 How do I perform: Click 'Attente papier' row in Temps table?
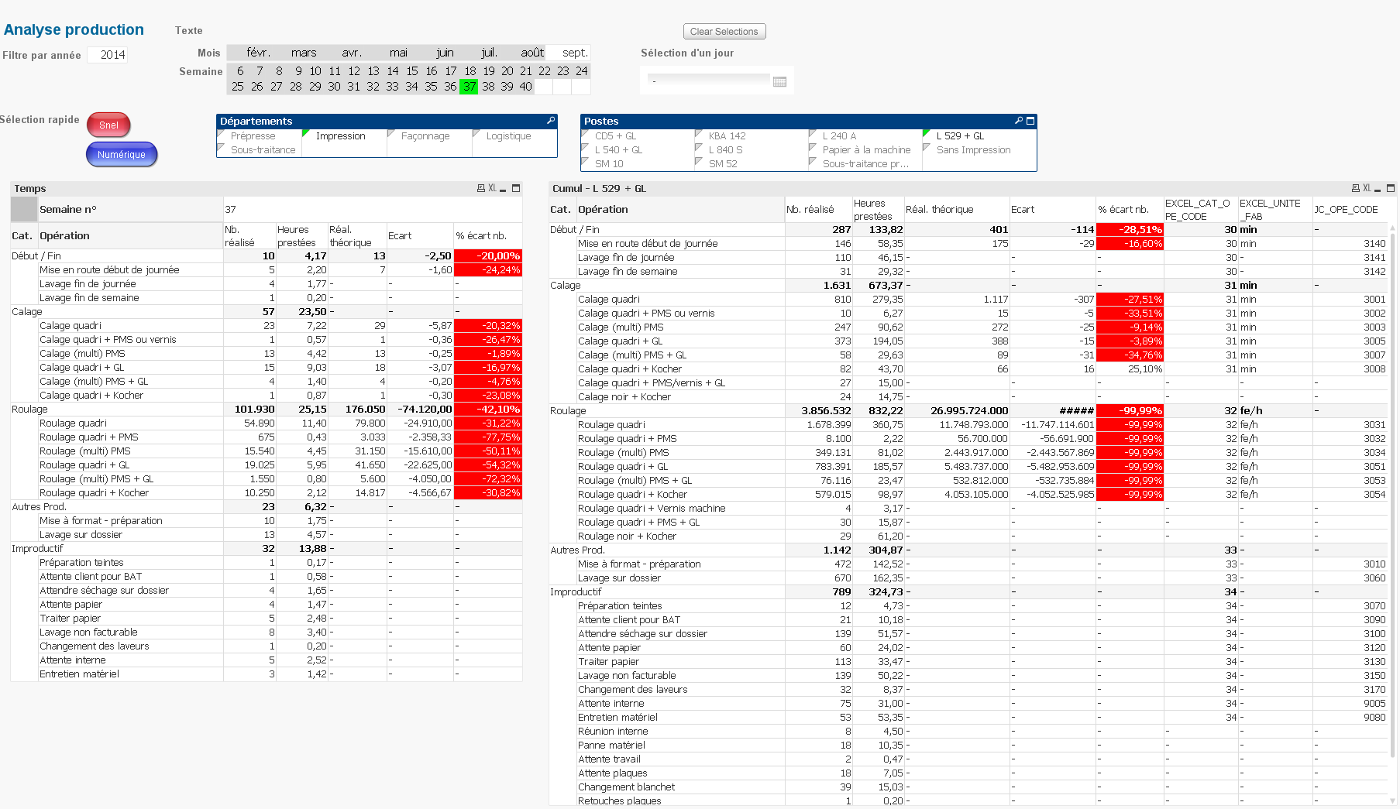coord(267,605)
